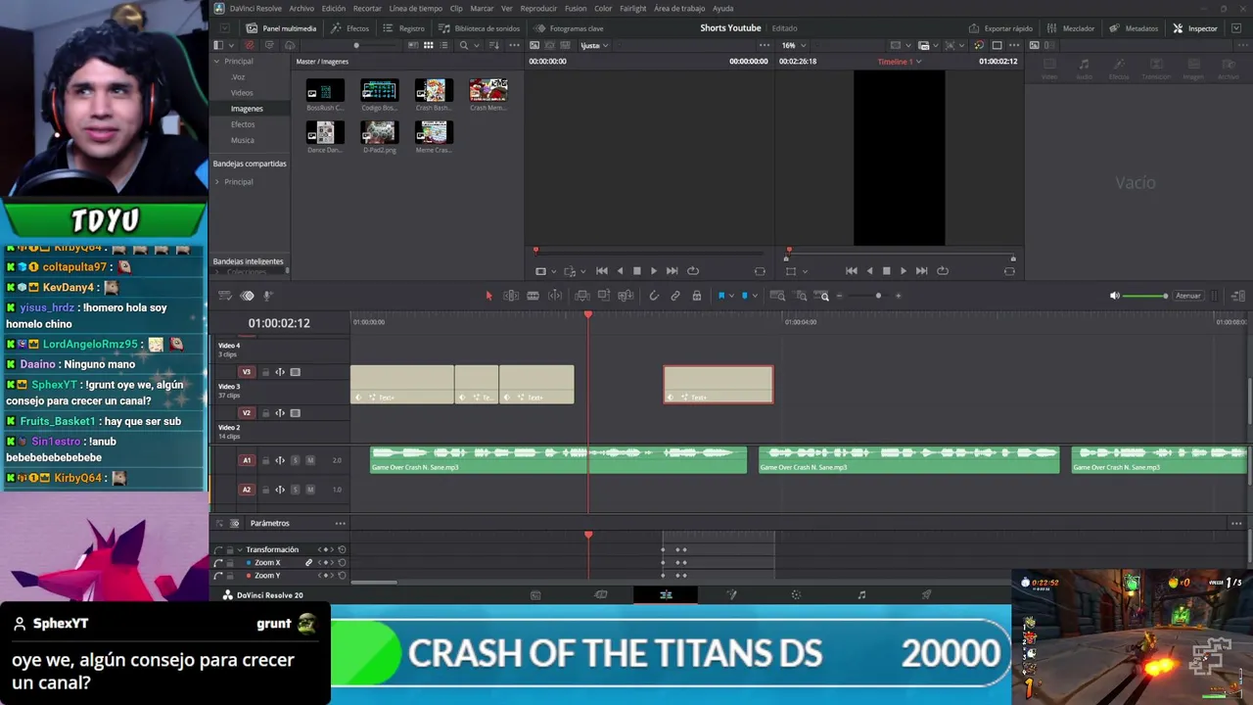Open the Edición menu
Screen dimensions: 1253x705
(x=334, y=8)
